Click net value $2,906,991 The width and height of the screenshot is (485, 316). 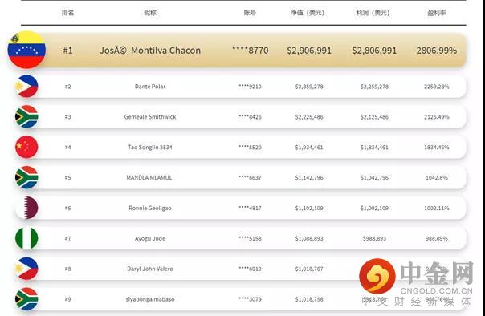tap(309, 51)
